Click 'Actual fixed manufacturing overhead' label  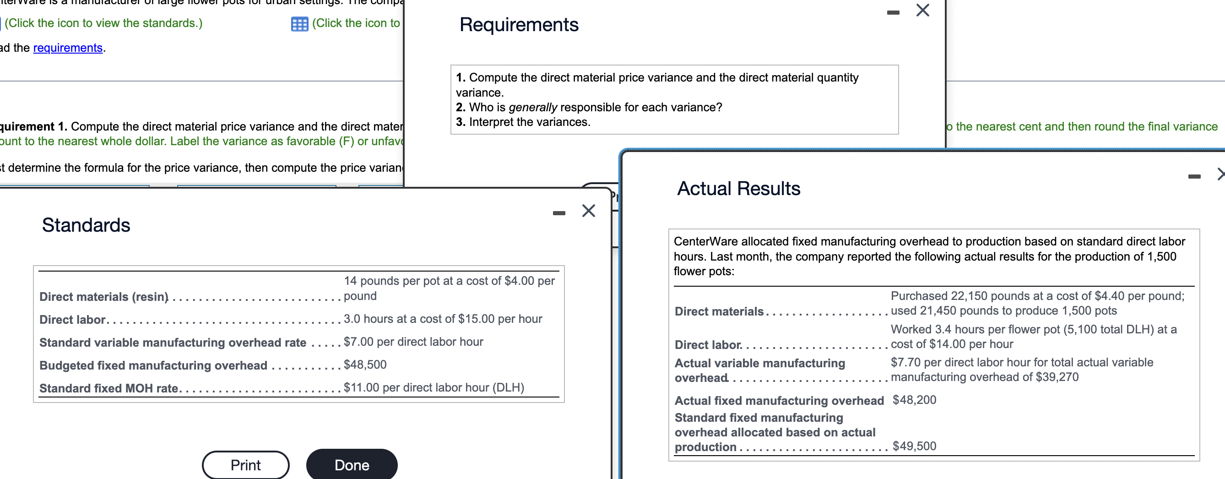click(x=779, y=401)
